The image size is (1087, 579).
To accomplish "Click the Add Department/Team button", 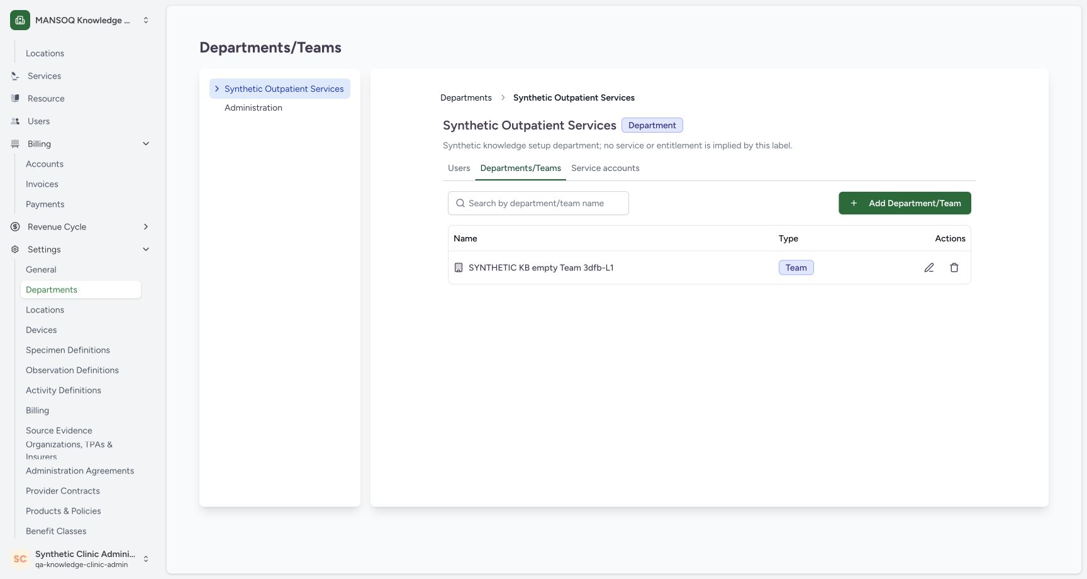I will tap(905, 203).
